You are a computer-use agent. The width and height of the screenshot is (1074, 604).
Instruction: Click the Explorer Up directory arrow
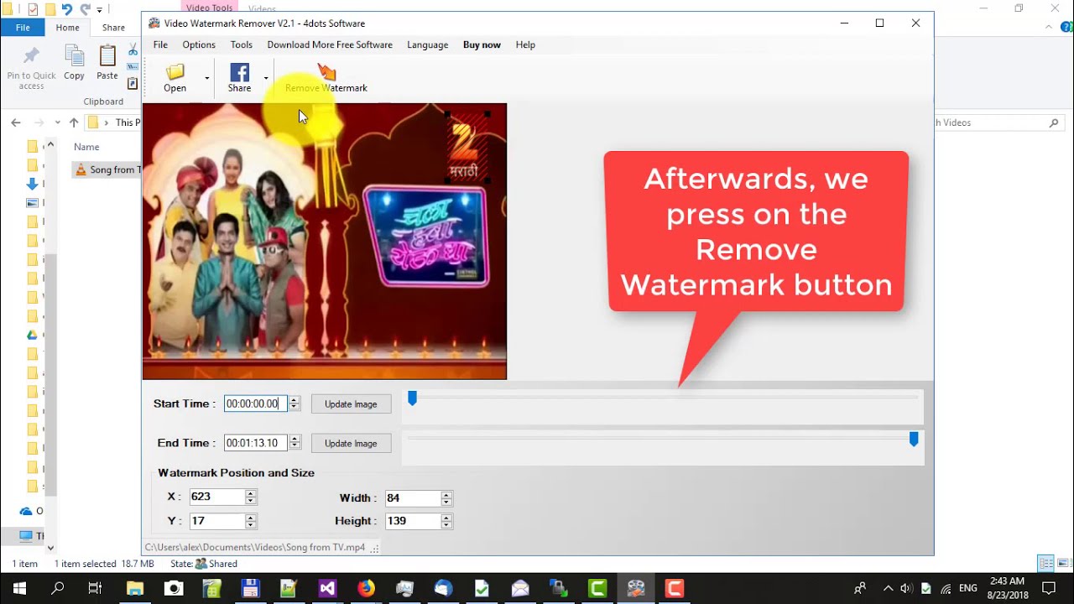74,122
